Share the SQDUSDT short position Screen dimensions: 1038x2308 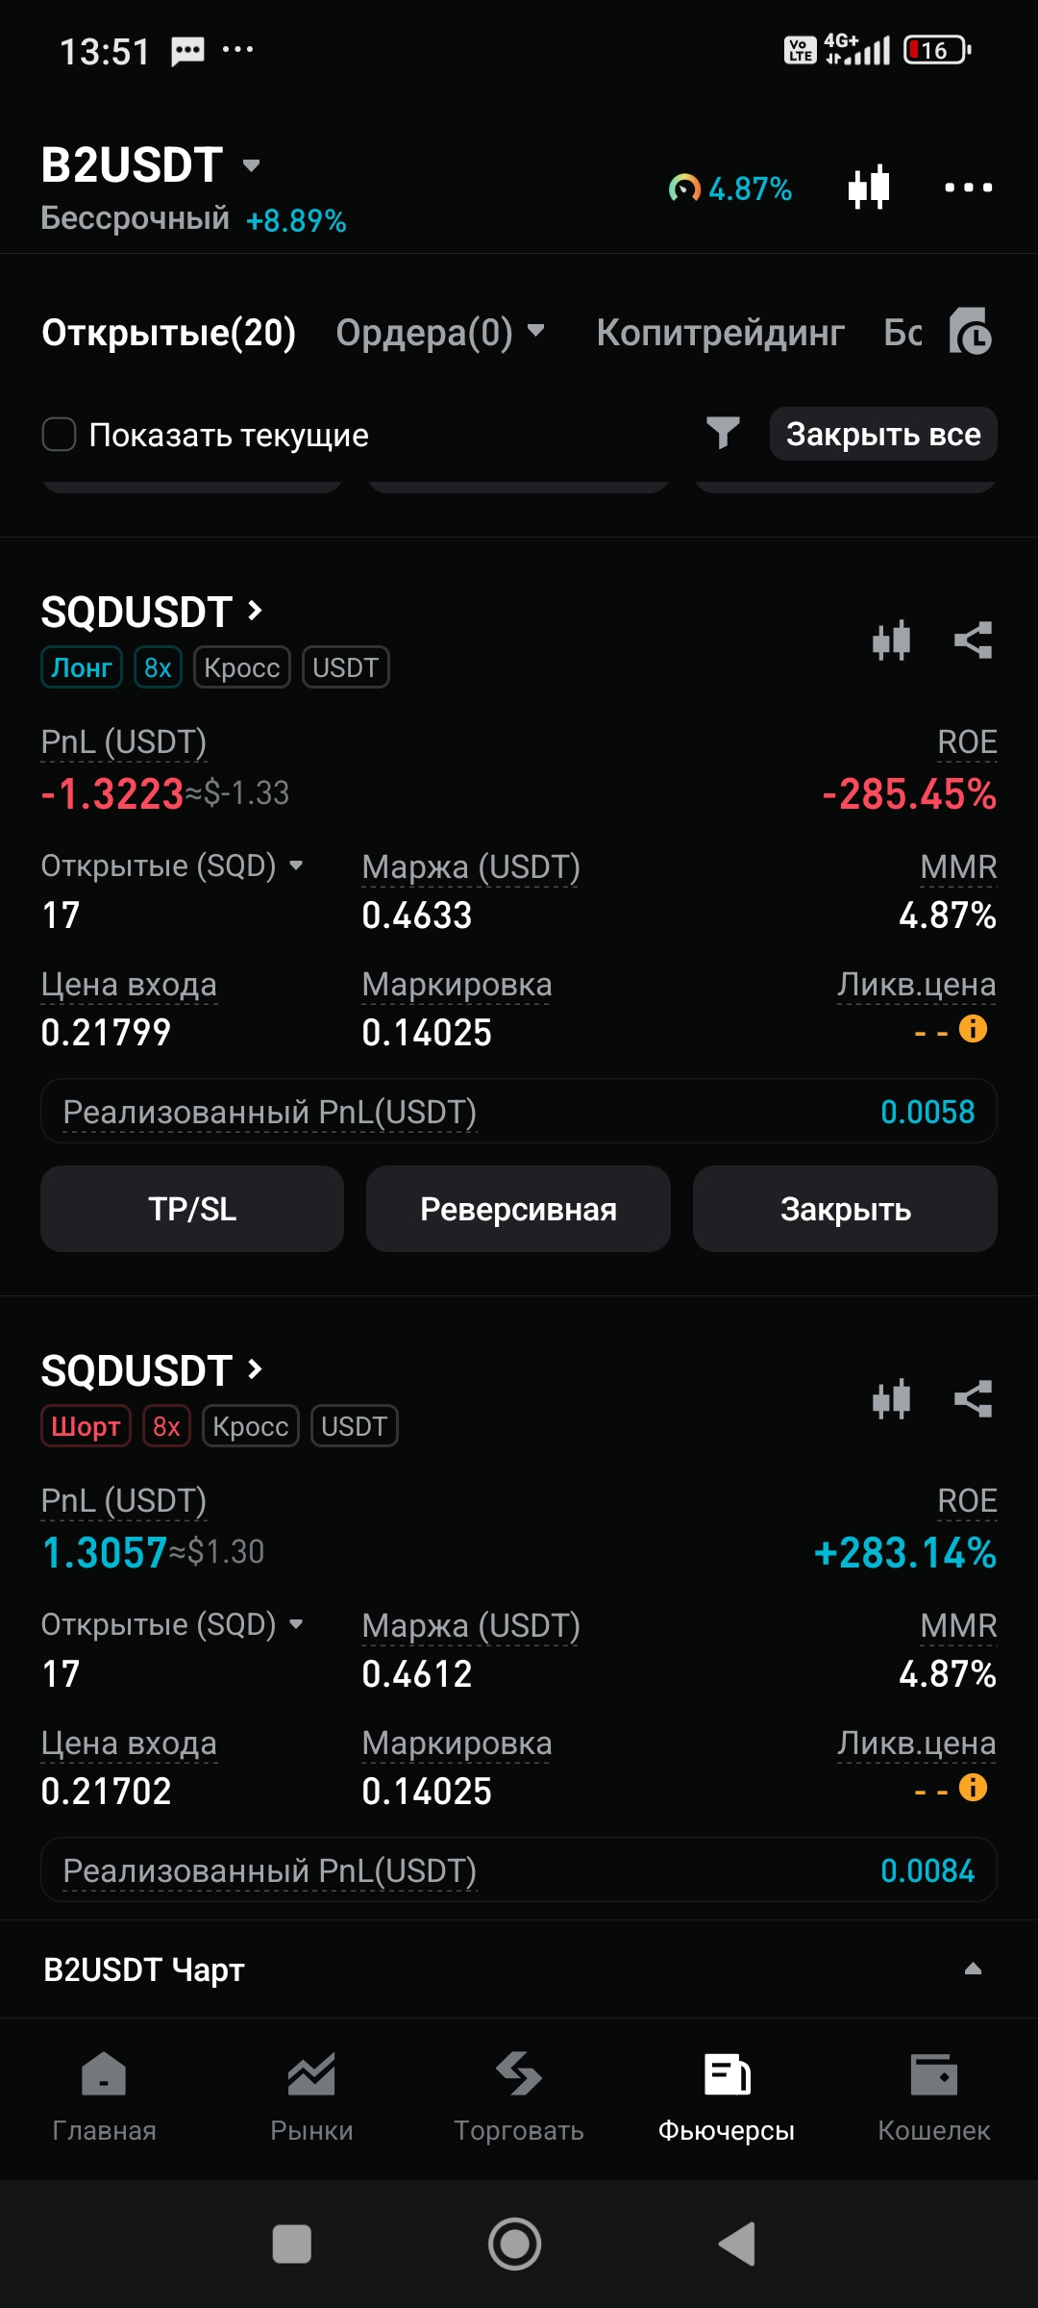click(973, 1399)
